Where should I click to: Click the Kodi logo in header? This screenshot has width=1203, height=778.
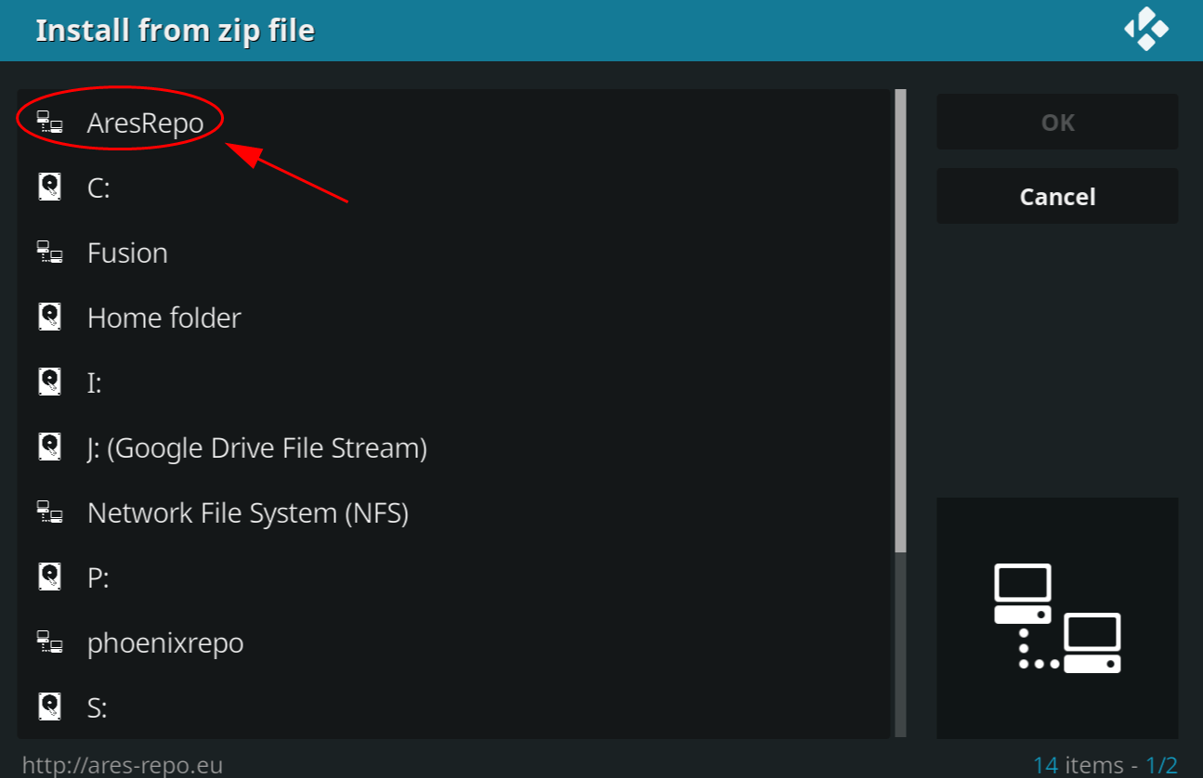[1146, 30]
